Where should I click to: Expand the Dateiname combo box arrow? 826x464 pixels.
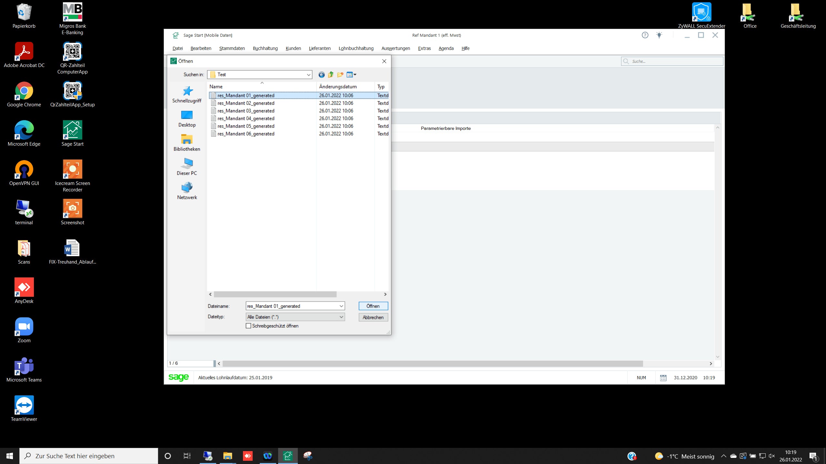[341, 306]
